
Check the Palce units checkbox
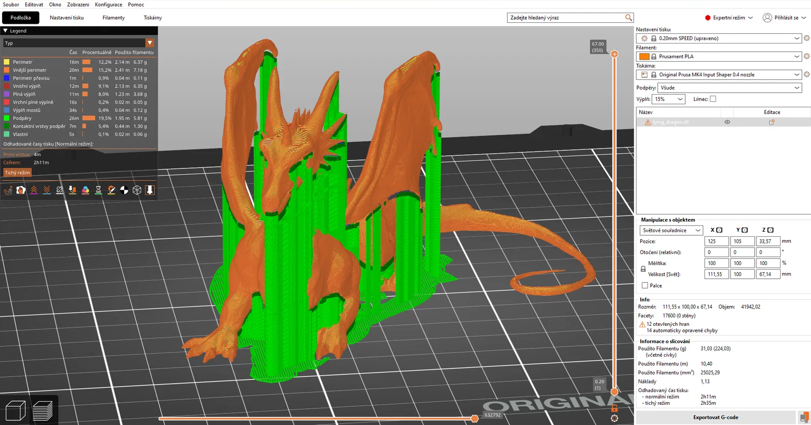(x=645, y=285)
